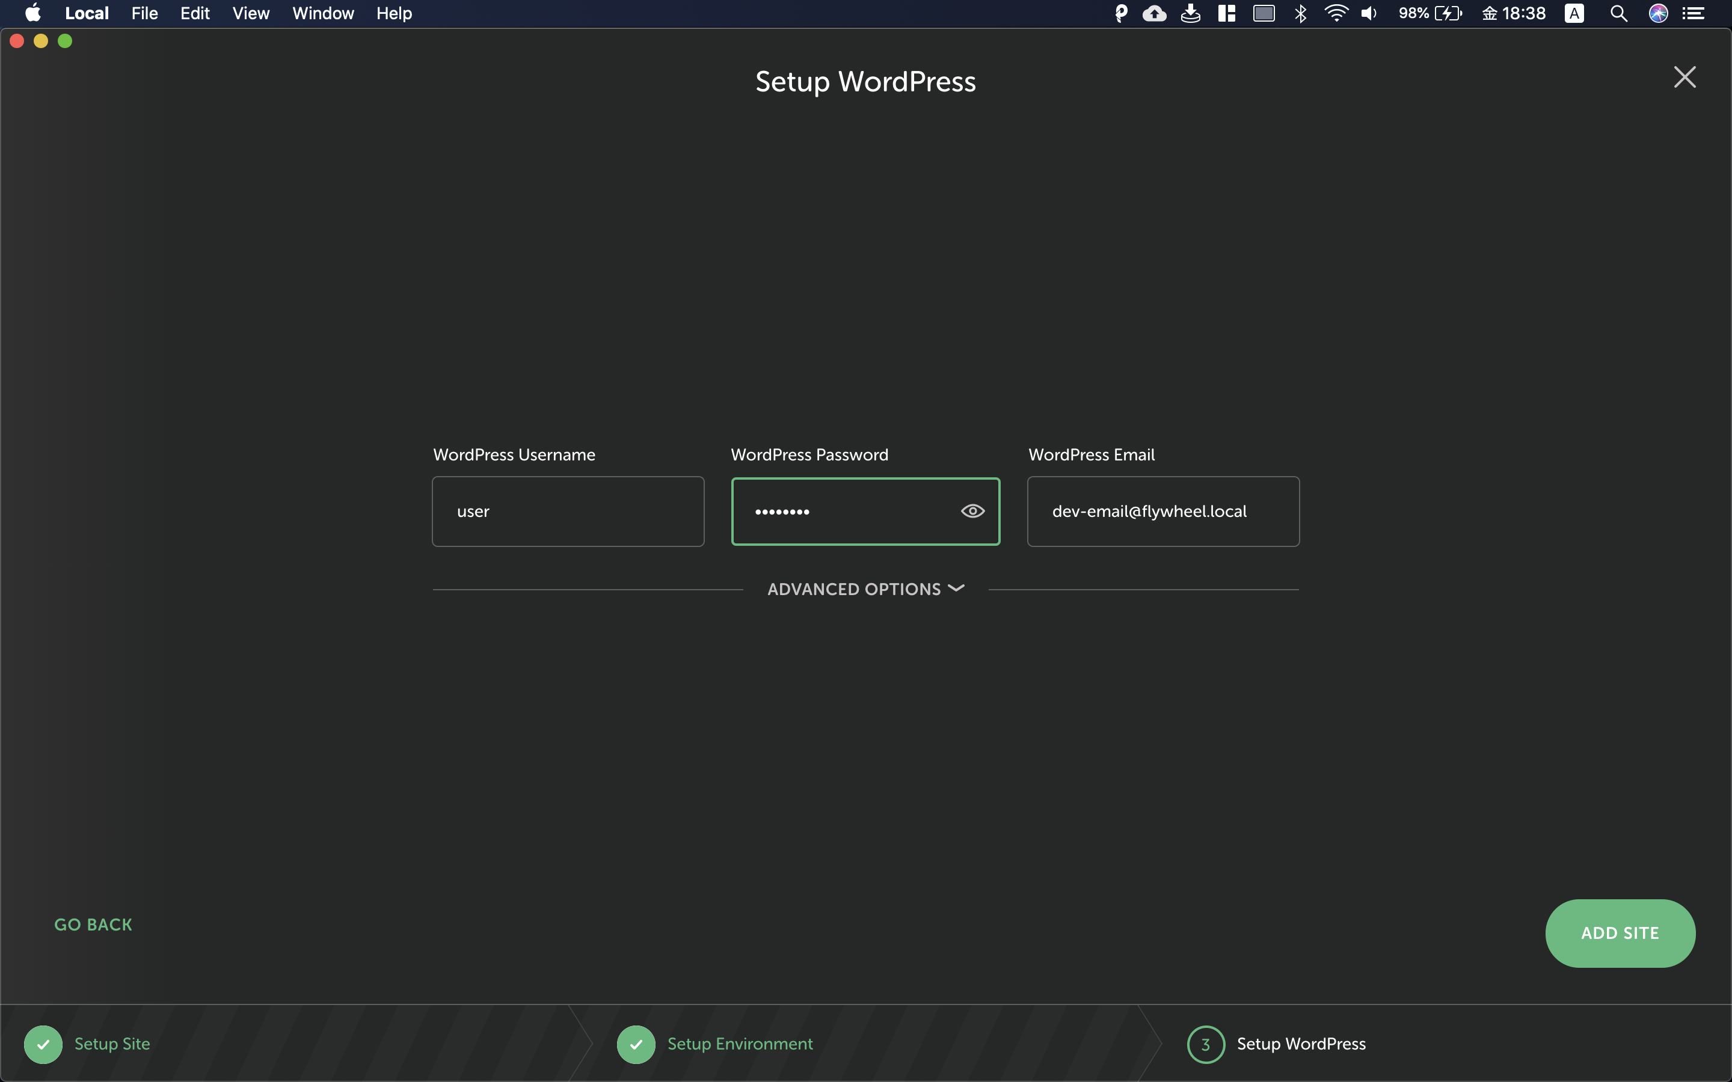Show password with the eye icon
The width and height of the screenshot is (1732, 1082).
972,511
